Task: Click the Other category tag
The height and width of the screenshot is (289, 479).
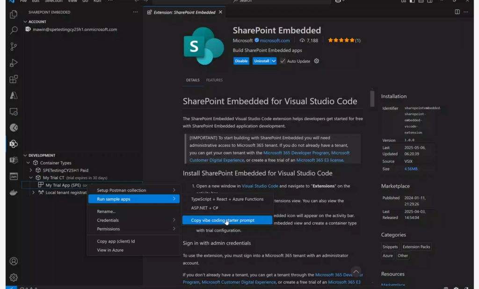Action: 403,255
